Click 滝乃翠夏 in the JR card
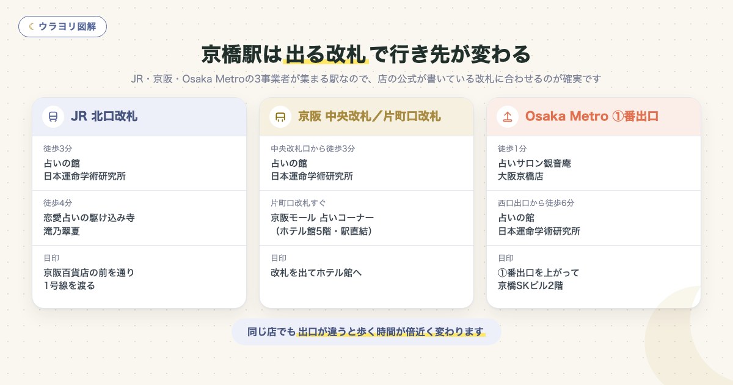Viewport: 733px width, 385px height. (x=62, y=231)
